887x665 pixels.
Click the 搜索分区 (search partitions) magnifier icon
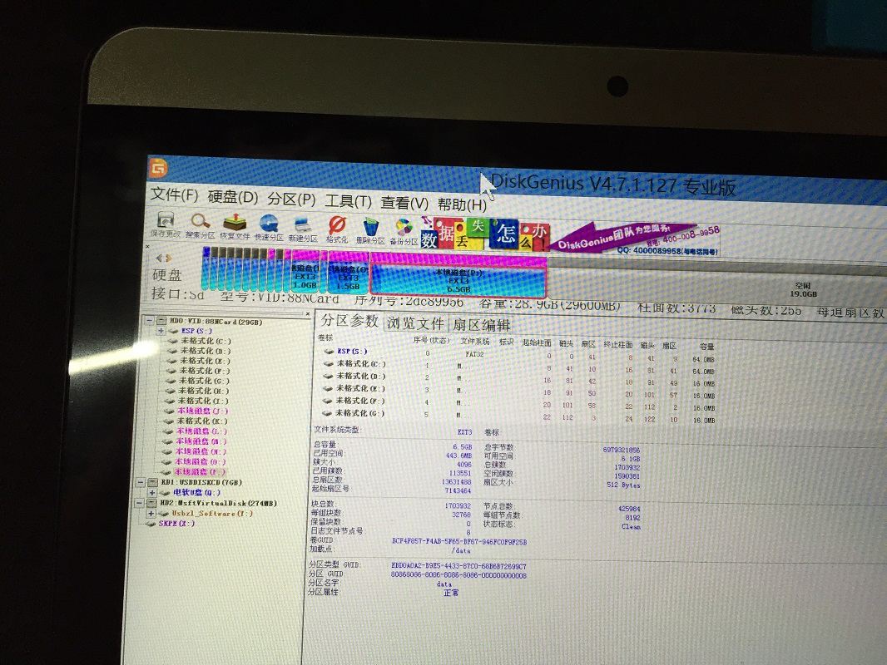pyautogui.click(x=201, y=225)
